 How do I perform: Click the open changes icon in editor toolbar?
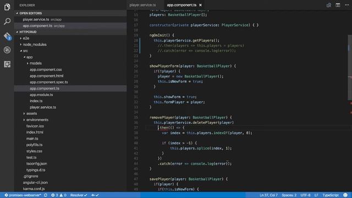pyautogui.click(x=329, y=5)
